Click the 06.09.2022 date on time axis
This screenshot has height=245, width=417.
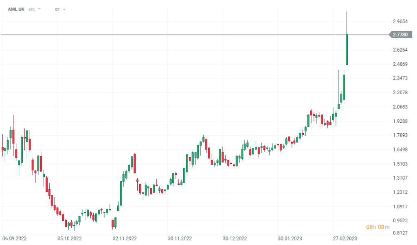(14, 238)
